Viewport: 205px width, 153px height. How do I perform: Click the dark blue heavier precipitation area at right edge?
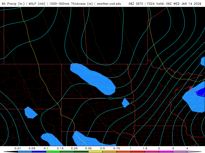[201, 92]
